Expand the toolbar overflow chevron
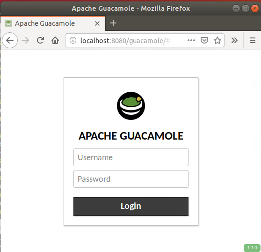 [x=234, y=40]
